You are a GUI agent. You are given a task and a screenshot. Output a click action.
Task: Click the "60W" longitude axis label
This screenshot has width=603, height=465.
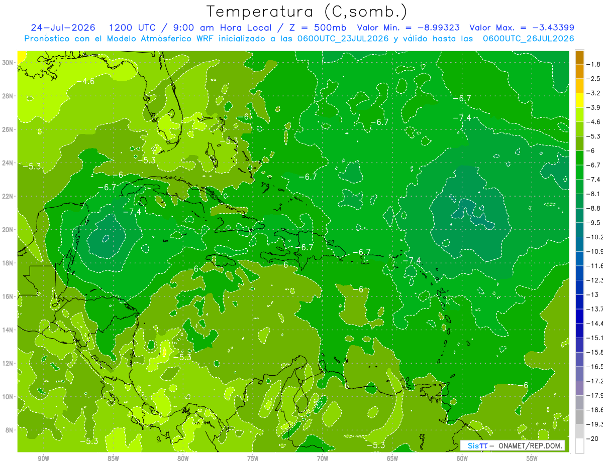(x=462, y=458)
